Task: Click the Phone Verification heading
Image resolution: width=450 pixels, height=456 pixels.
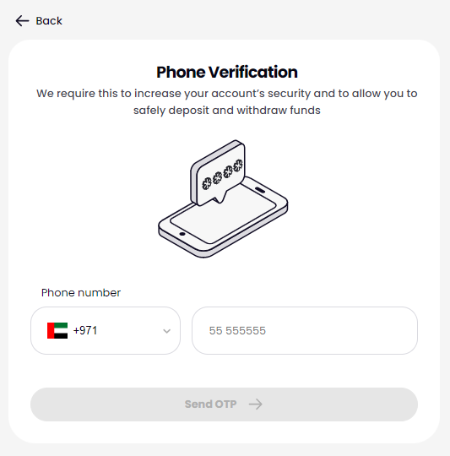Action: (227, 72)
